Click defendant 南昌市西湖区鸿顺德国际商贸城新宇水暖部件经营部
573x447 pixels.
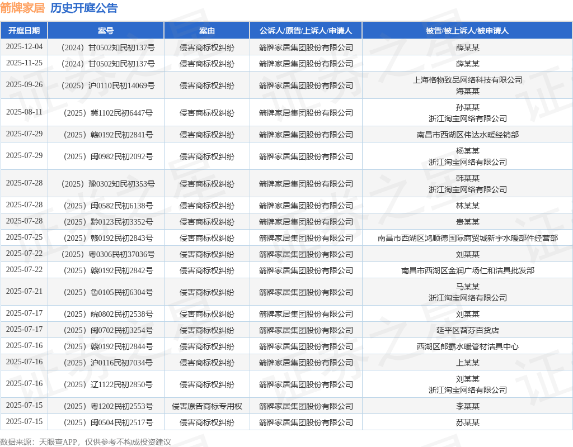click(x=467, y=238)
